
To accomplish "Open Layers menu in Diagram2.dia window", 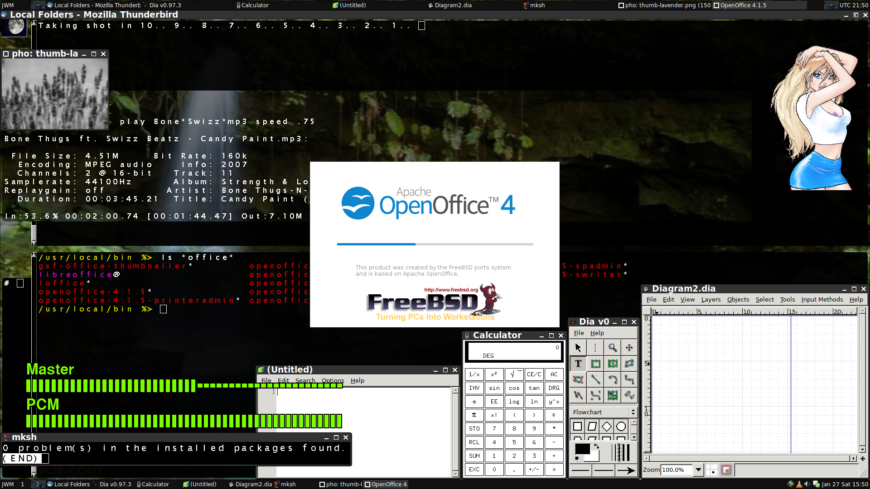I will [710, 300].
